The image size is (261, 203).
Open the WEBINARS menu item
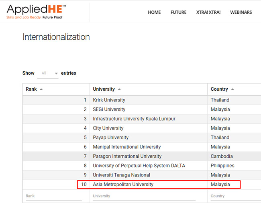(x=241, y=12)
